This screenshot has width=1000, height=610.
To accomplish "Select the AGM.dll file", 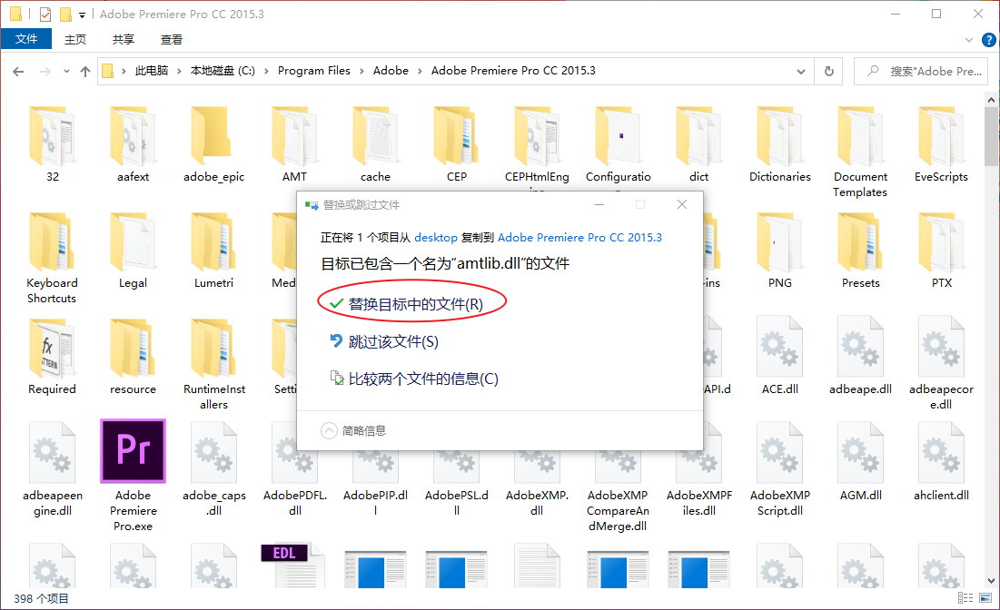I will [860, 453].
